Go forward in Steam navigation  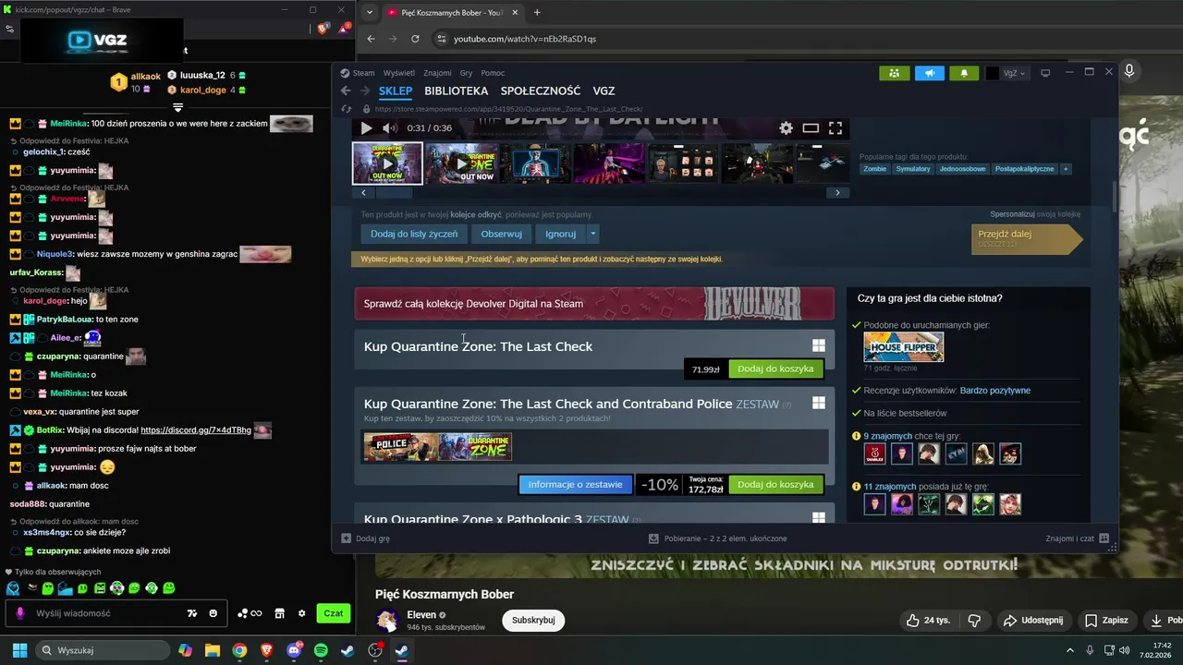point(364,91)
